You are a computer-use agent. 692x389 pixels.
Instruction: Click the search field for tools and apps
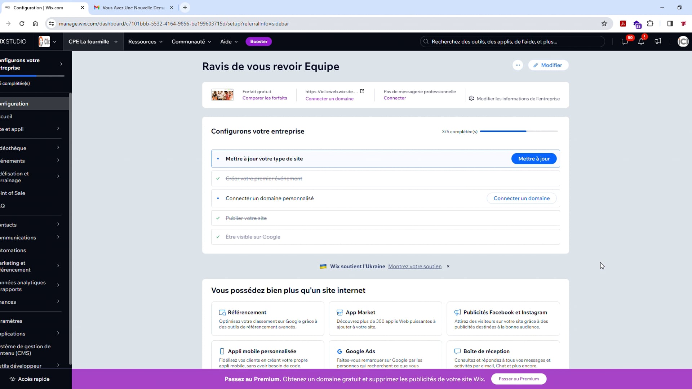click(512, 42)
